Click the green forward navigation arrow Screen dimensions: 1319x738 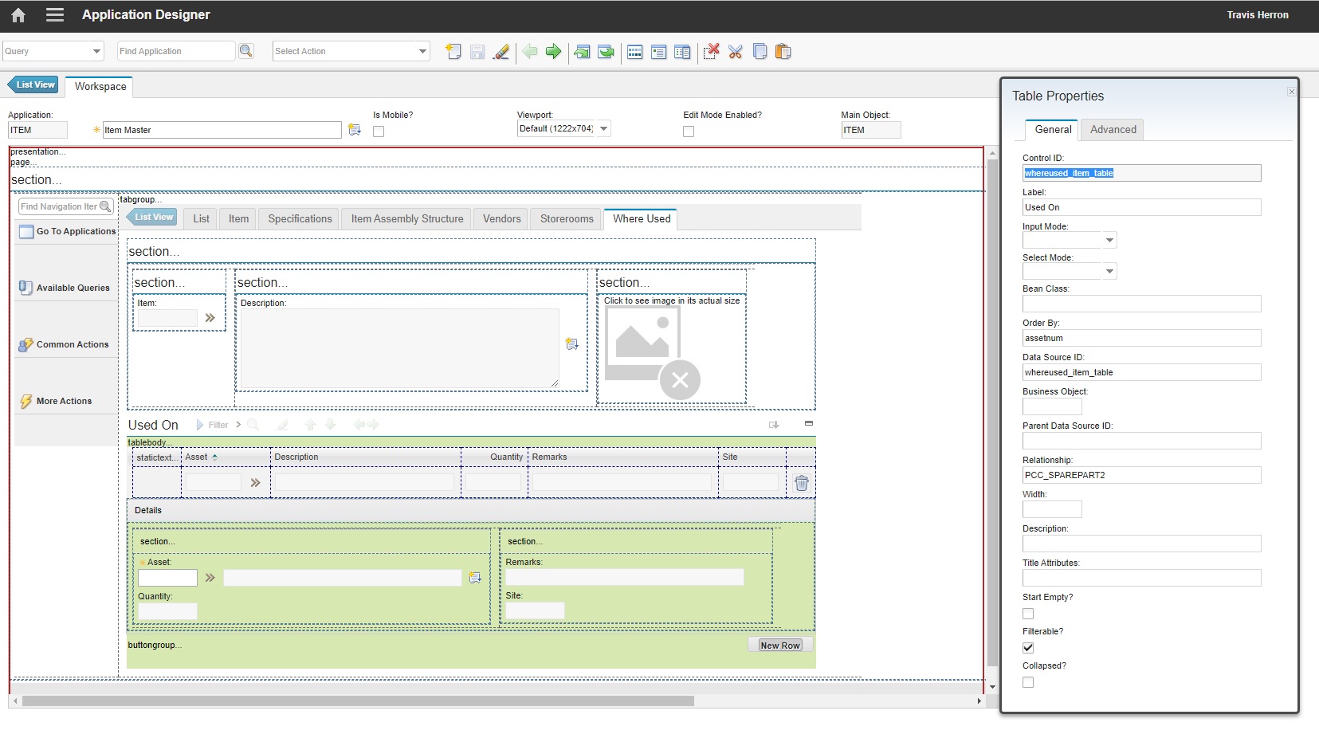[x=553, y=52]
